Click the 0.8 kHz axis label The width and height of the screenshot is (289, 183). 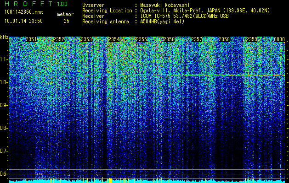4,128
